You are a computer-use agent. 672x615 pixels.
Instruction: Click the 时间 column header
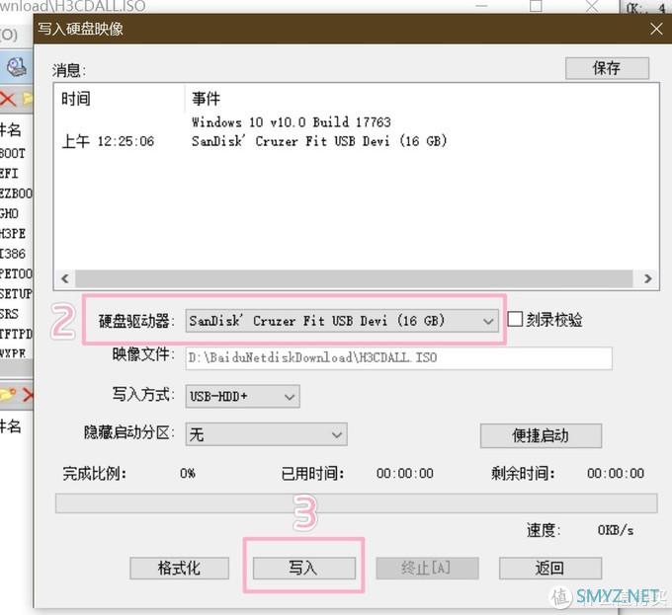coord(120,99)
